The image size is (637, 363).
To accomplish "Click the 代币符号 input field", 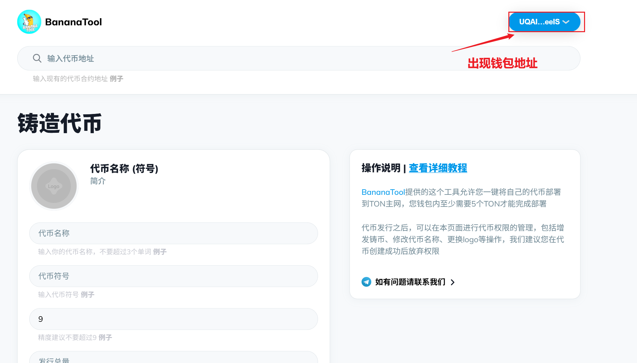I will click(x=173, y=276).
